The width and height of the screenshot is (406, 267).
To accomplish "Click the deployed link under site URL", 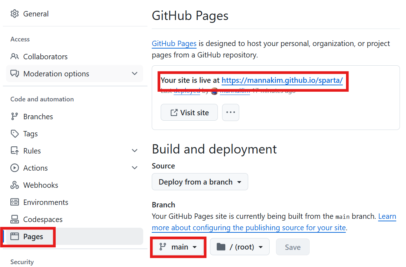I will pyautogui.click(x=187, y=91).
